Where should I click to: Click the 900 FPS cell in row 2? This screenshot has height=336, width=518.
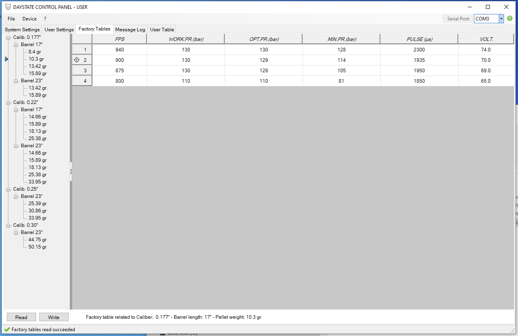coord(120,60)
